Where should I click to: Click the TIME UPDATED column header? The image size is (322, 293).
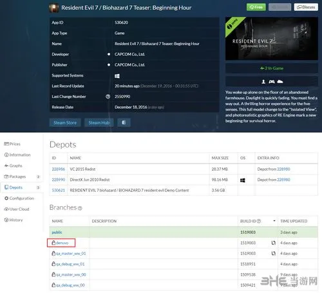pos(294,221)
